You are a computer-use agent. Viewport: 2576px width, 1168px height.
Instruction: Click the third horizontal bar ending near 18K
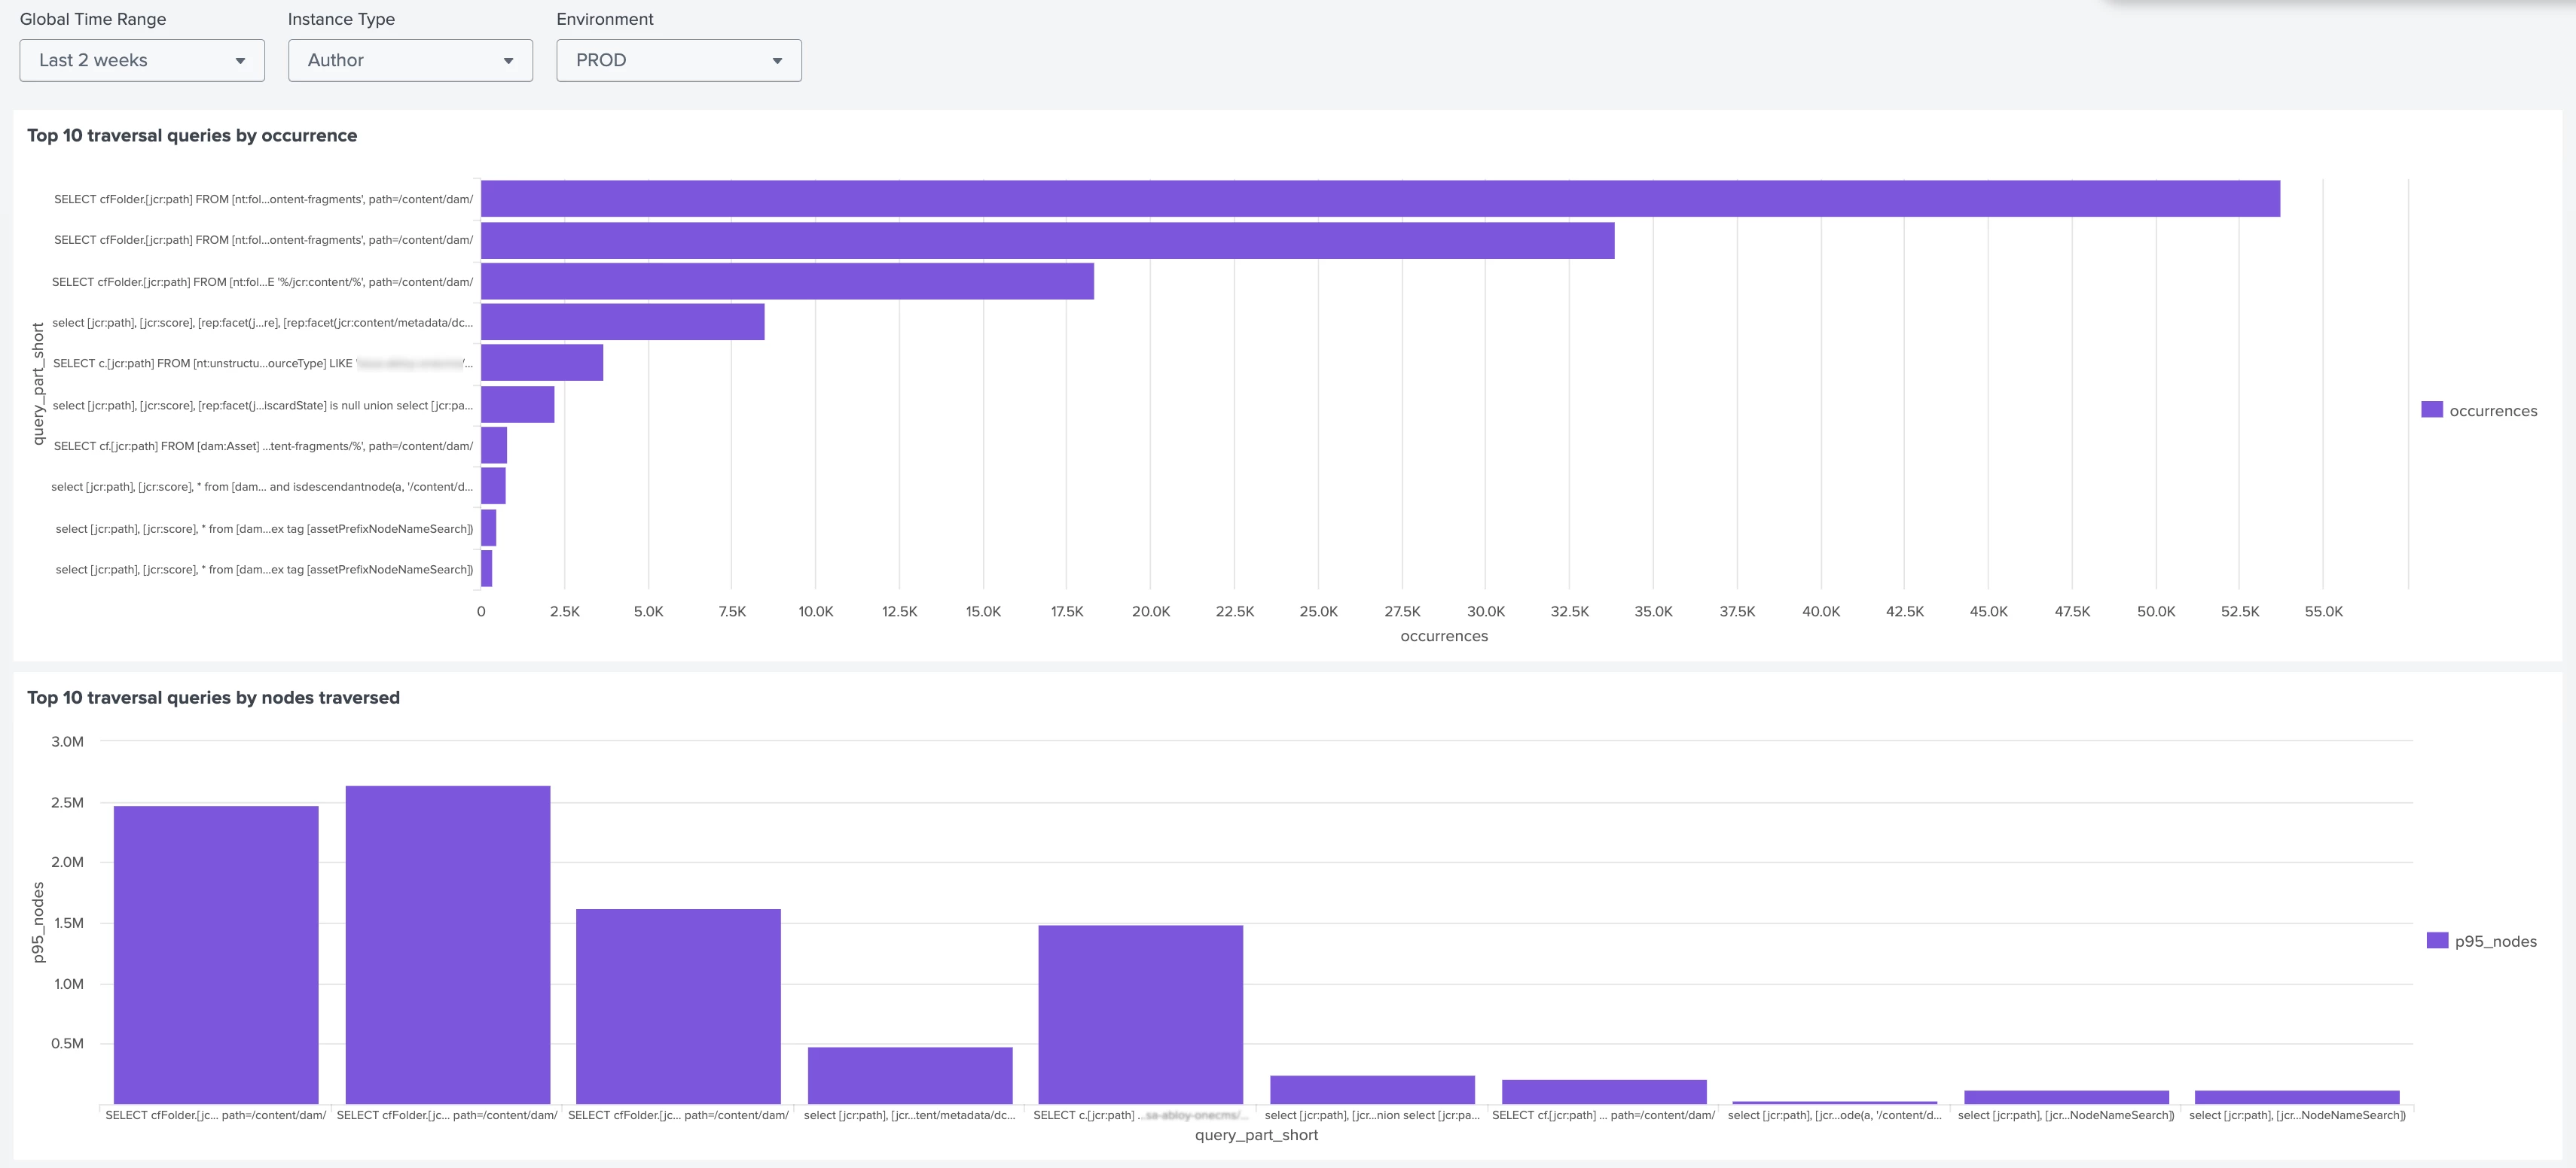pos(787,281)
